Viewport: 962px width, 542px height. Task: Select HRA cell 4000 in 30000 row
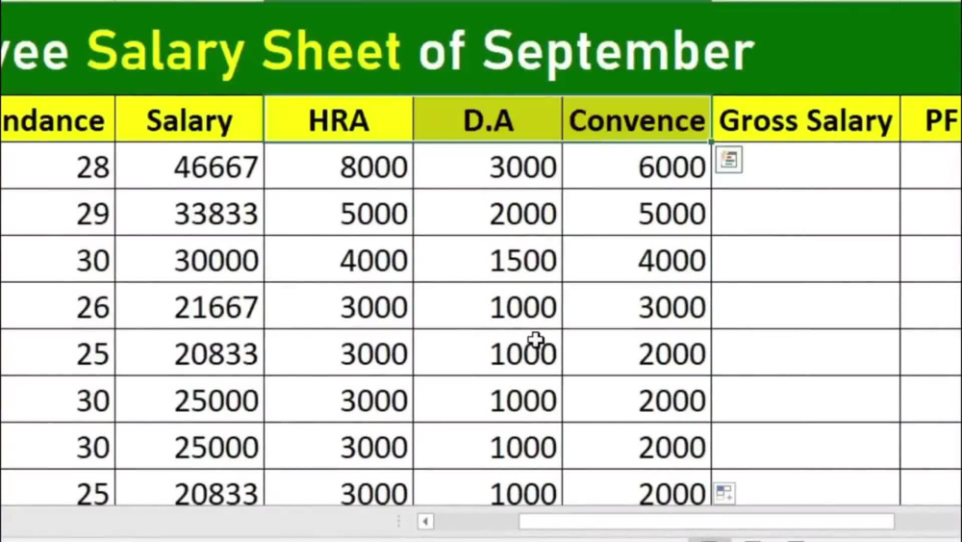tap(339, 259)
